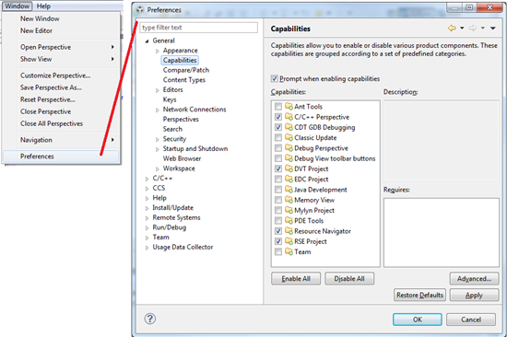Click the PDE Tools folder icon
Image resolution: width=507 pixels, height=337 pixels.
(289, 220)
